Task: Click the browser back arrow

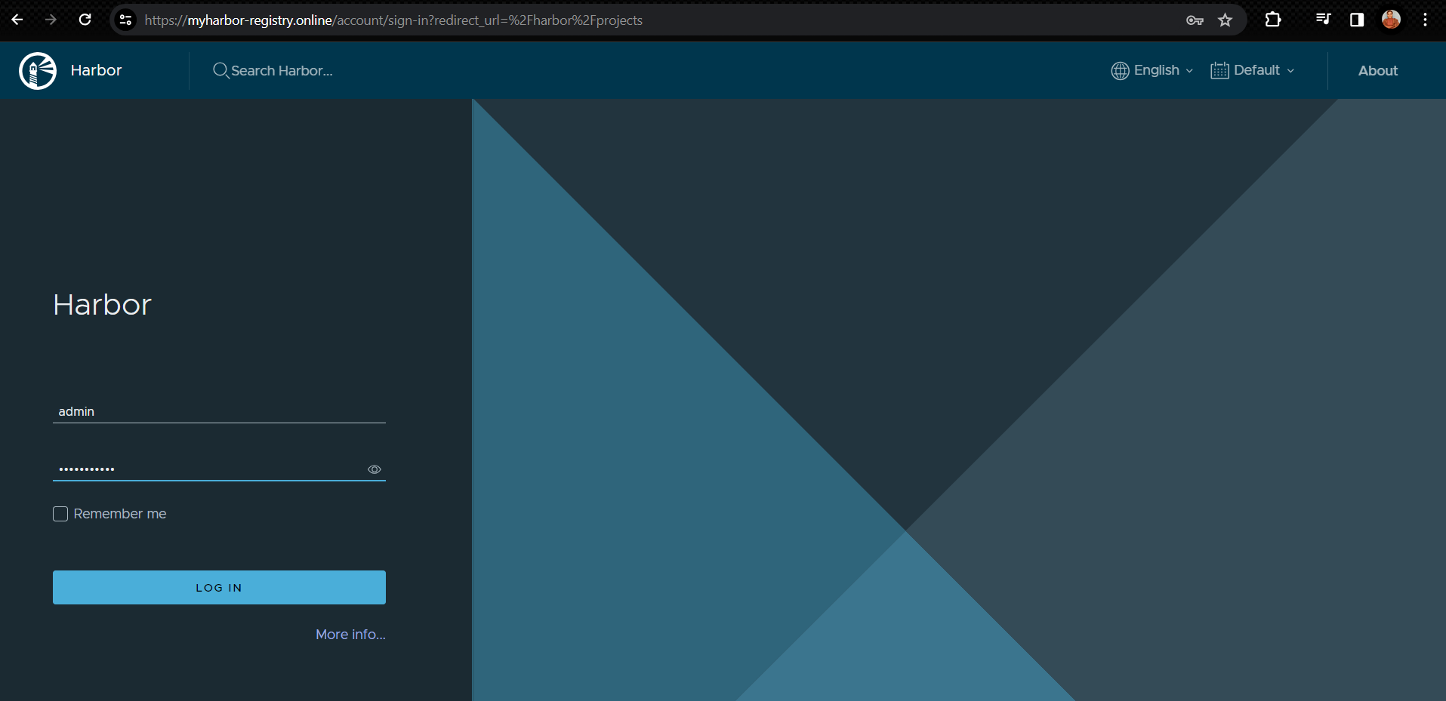Action: 17,20
